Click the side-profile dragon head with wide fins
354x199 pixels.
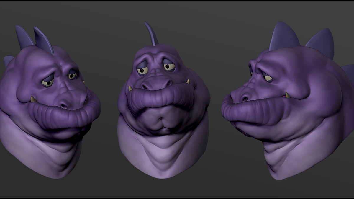point(288,100)
